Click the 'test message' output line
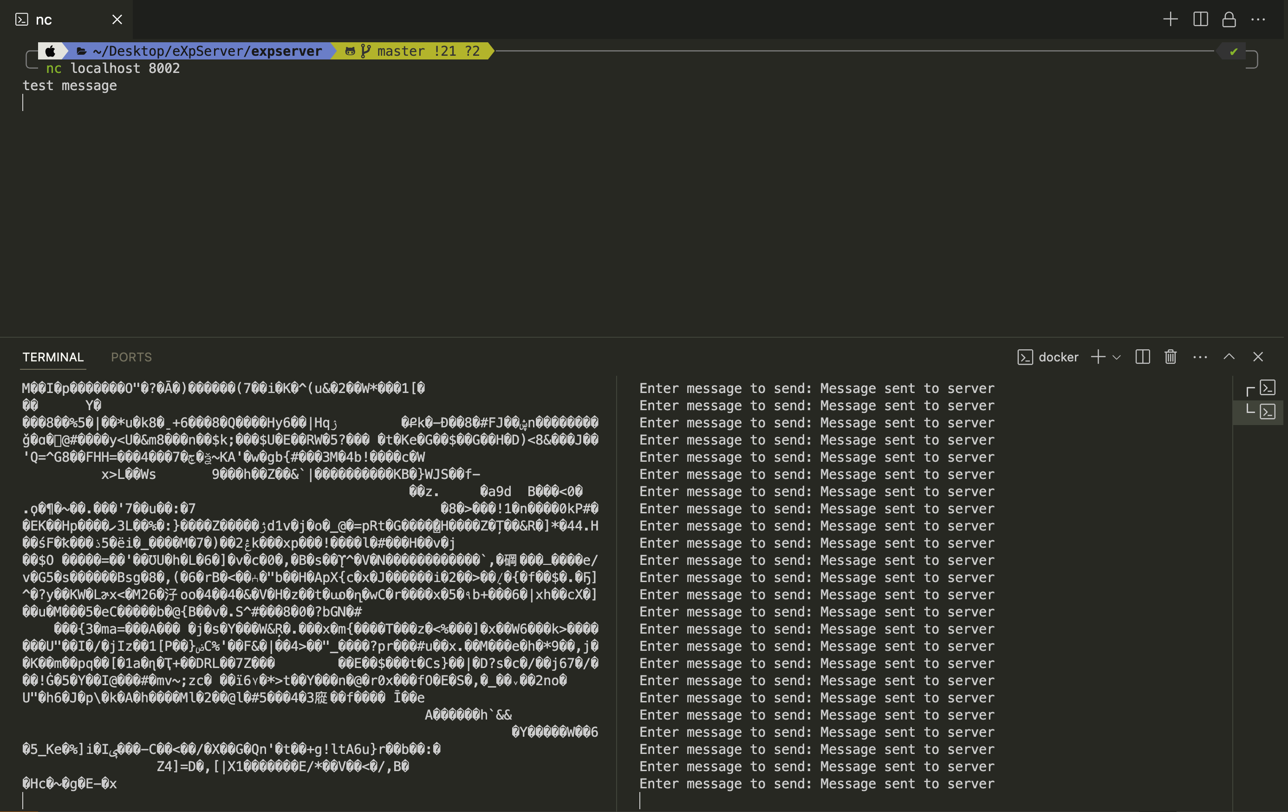The height and width of the screenshot is (812, 1288). tap(70, 85)
